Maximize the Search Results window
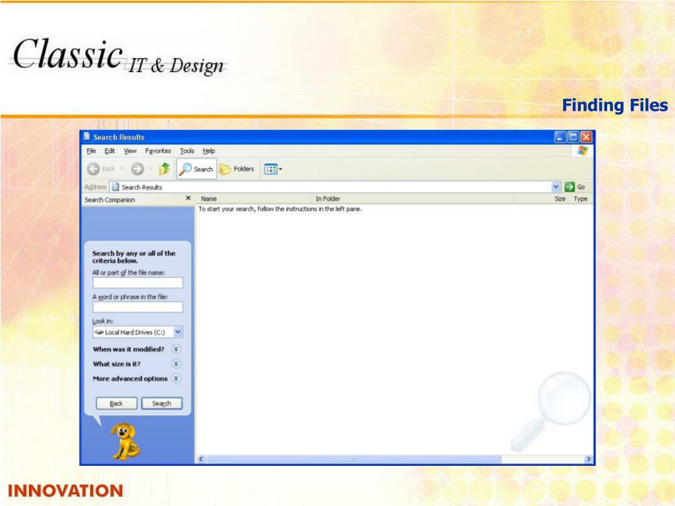The height and width of the screenshot is (506, 675). tap(573, 137)
